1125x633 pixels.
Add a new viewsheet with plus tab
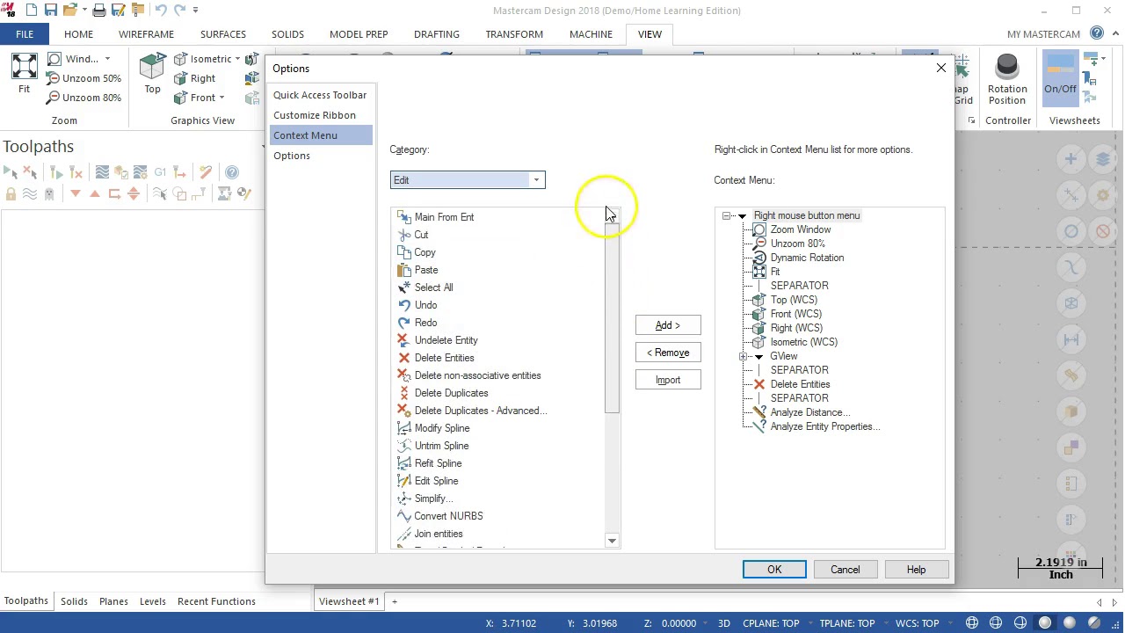(x=394, y=601)
